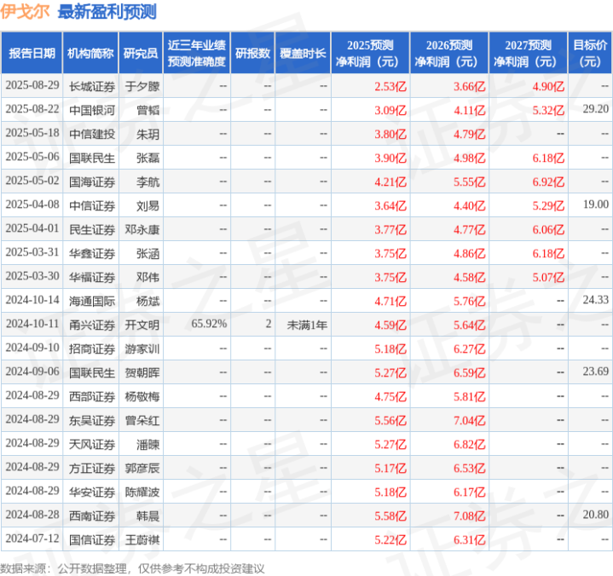613x576 pixels.
Task: Click the 7.04亿 forecast value
Action: (x=469, y=420)
